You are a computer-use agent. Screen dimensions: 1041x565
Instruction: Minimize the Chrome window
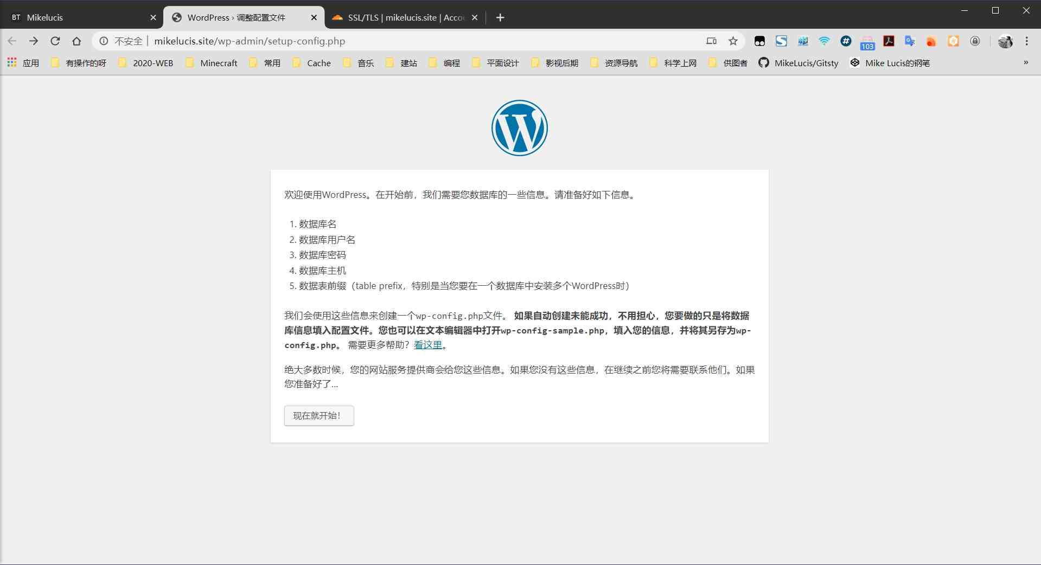coord(965,10)
